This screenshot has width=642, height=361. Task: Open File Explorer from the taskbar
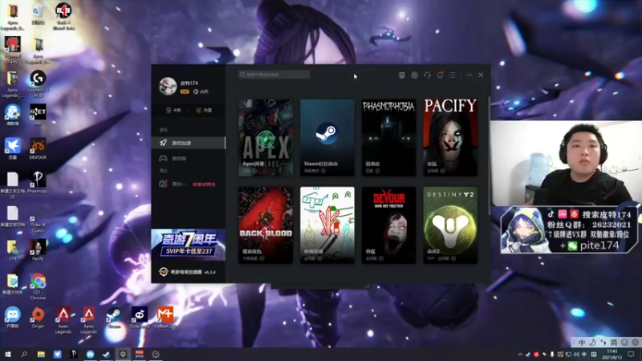coord(41,354)
